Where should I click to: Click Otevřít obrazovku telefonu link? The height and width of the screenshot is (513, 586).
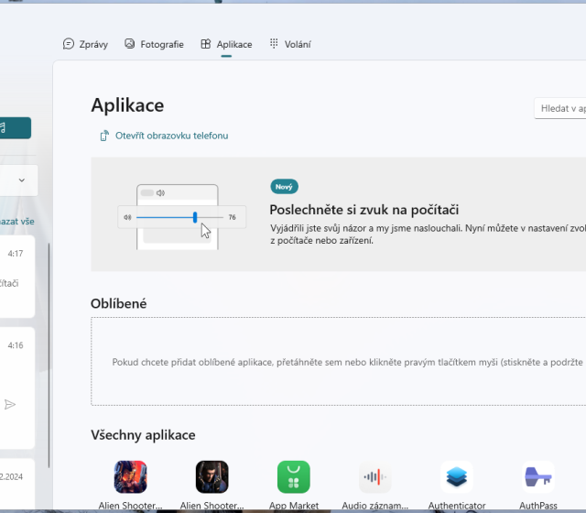tap(170, 136)
